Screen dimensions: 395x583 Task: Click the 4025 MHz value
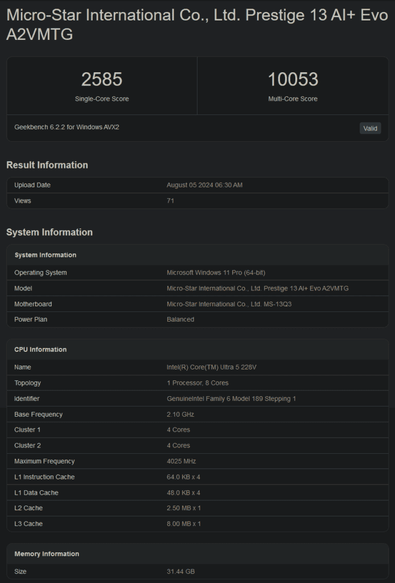click(182, 461)
